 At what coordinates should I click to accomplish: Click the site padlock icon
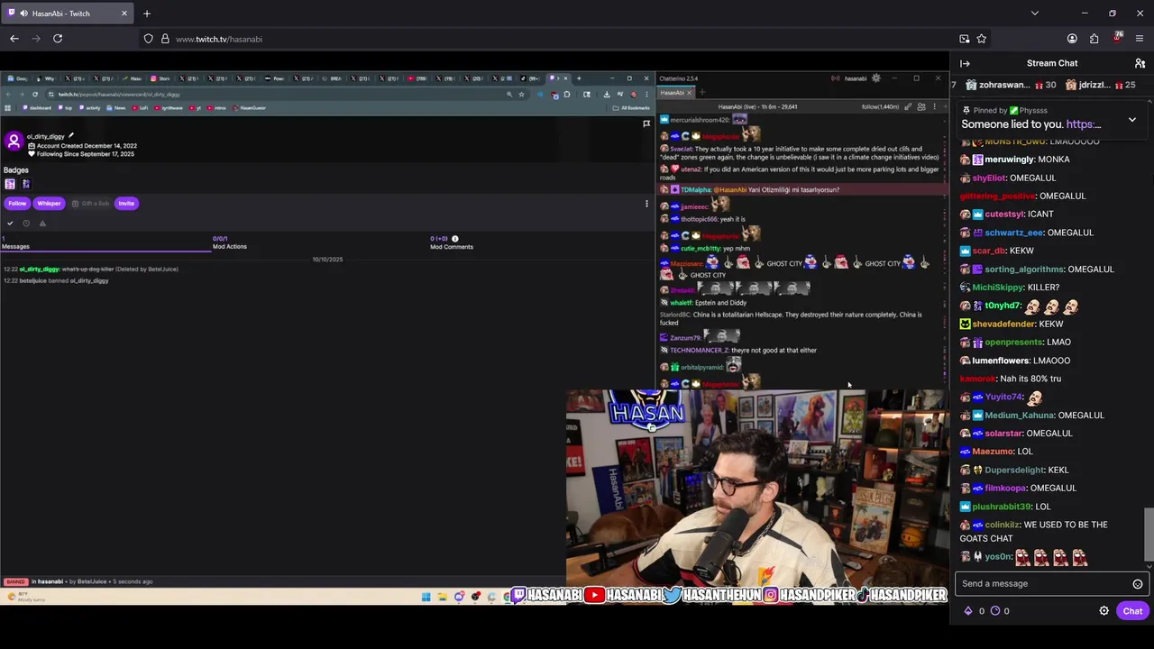(165, 39)
